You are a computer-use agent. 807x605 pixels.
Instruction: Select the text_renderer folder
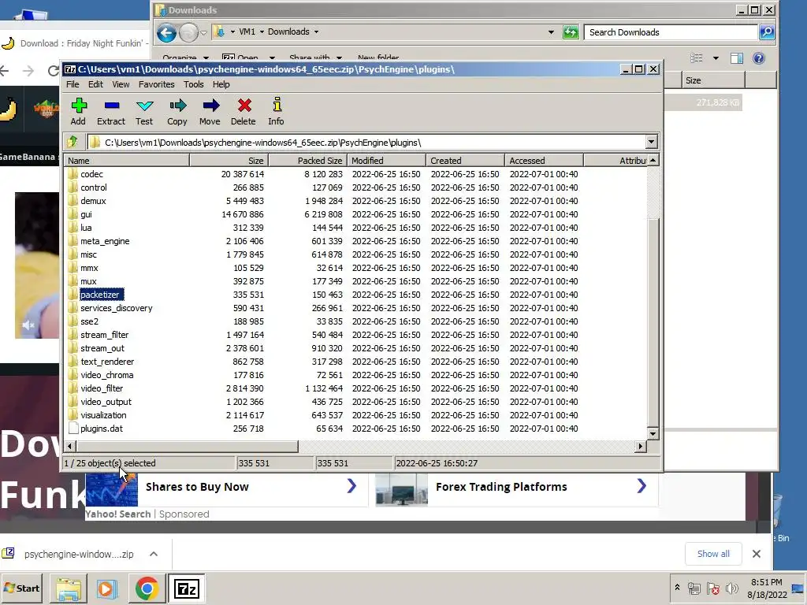tap(107, 362)
